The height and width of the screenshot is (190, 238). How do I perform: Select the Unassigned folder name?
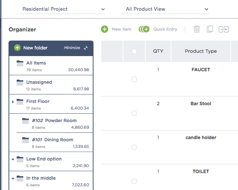pyautogui.click(x=39, y=82)
